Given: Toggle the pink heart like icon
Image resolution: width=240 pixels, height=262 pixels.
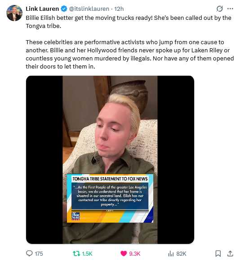Looking at the screenshot, I should [124, 253].
